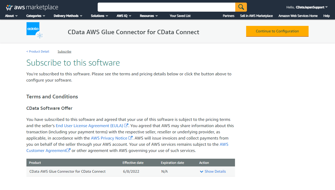Click the external-link icon beside EULA
Screen dimensions: 335x190
(x=126, y=126)
